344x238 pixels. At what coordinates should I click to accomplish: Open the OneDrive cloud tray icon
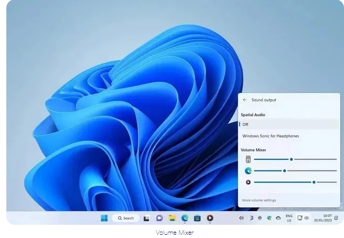pos(278,218)
